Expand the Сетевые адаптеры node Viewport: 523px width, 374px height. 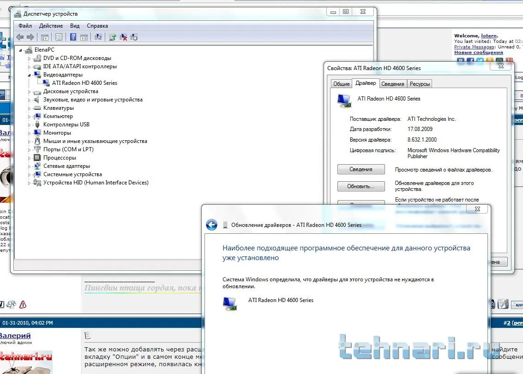click(29, 166)
